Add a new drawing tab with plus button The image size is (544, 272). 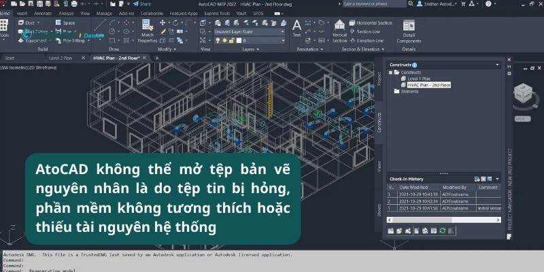157,58
